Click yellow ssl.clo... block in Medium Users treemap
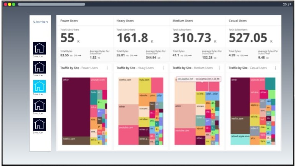 point(200,98)
